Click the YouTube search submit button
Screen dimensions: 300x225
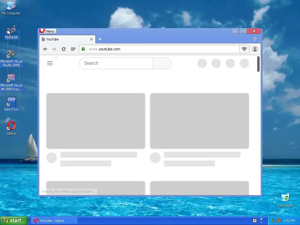pos(162,63)
